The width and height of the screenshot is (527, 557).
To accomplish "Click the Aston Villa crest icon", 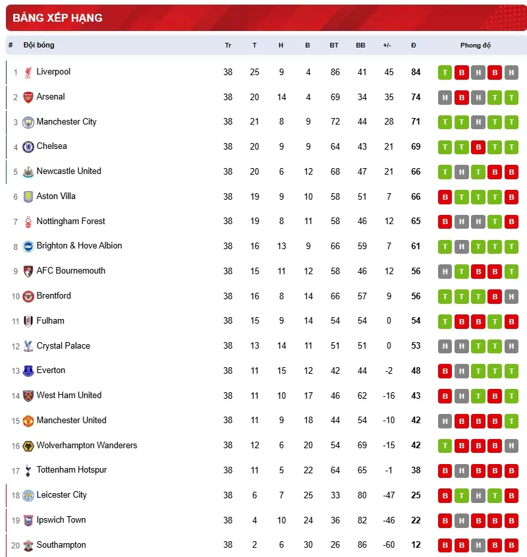I will click(x=28, y=197).
